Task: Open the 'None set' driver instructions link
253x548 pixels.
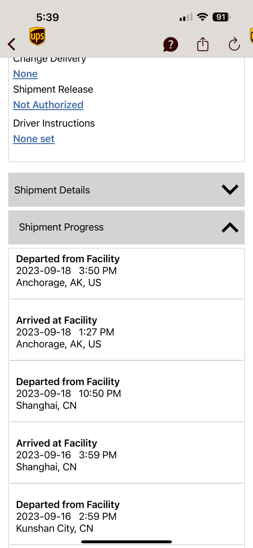Action: pos(34,139)
